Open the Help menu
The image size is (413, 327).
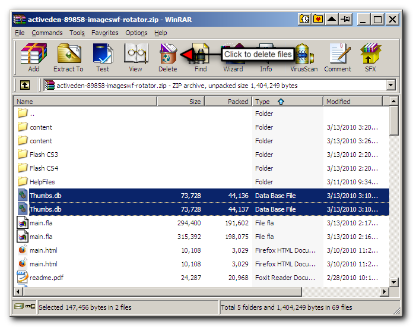[161, 33]
